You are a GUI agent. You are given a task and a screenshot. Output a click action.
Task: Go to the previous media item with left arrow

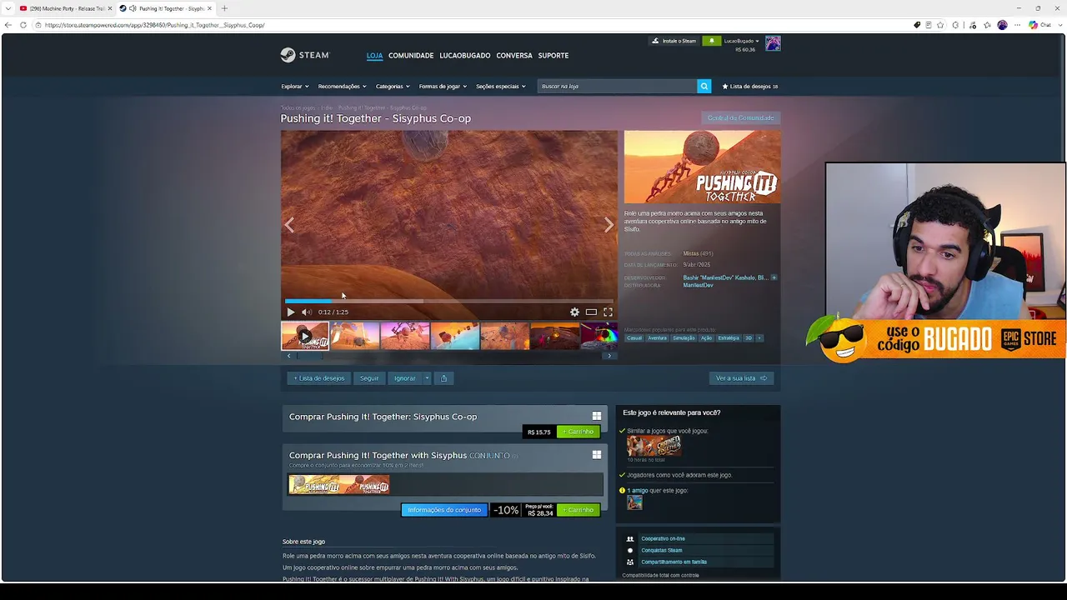289,225
